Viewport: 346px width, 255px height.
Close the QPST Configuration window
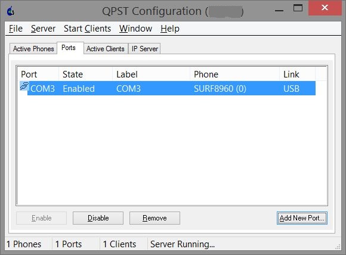[325, 8]
